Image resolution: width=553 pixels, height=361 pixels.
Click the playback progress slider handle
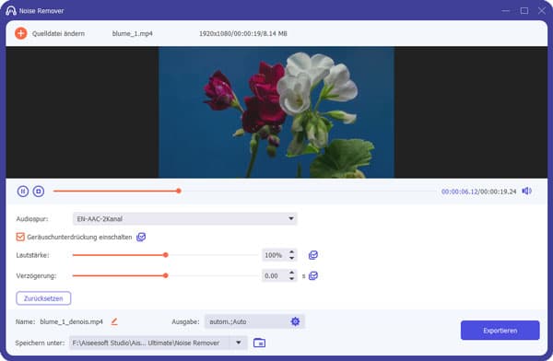click(179, 191)
